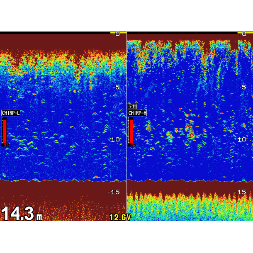The width and height of the screenshot is (253, 253).
Task: Click the 5 depth marker on right panel
Action: 243,87
